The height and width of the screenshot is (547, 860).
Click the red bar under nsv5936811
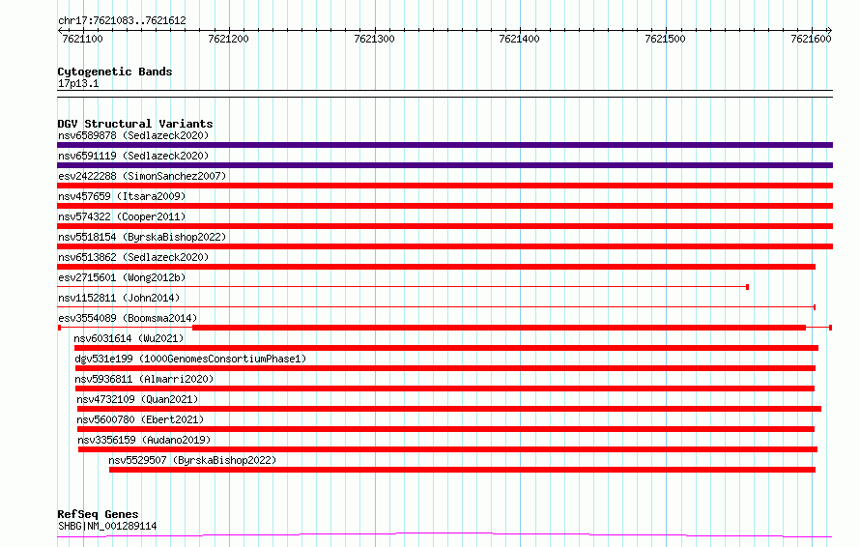click(444, 389)
